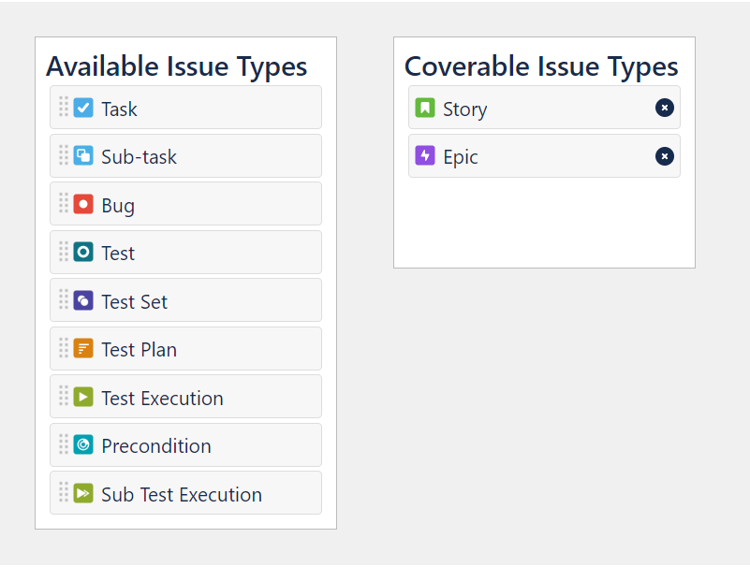Click the drag handle beside Task
The height and width of the screenshot is (567, 750).
[x=62, y=107]
